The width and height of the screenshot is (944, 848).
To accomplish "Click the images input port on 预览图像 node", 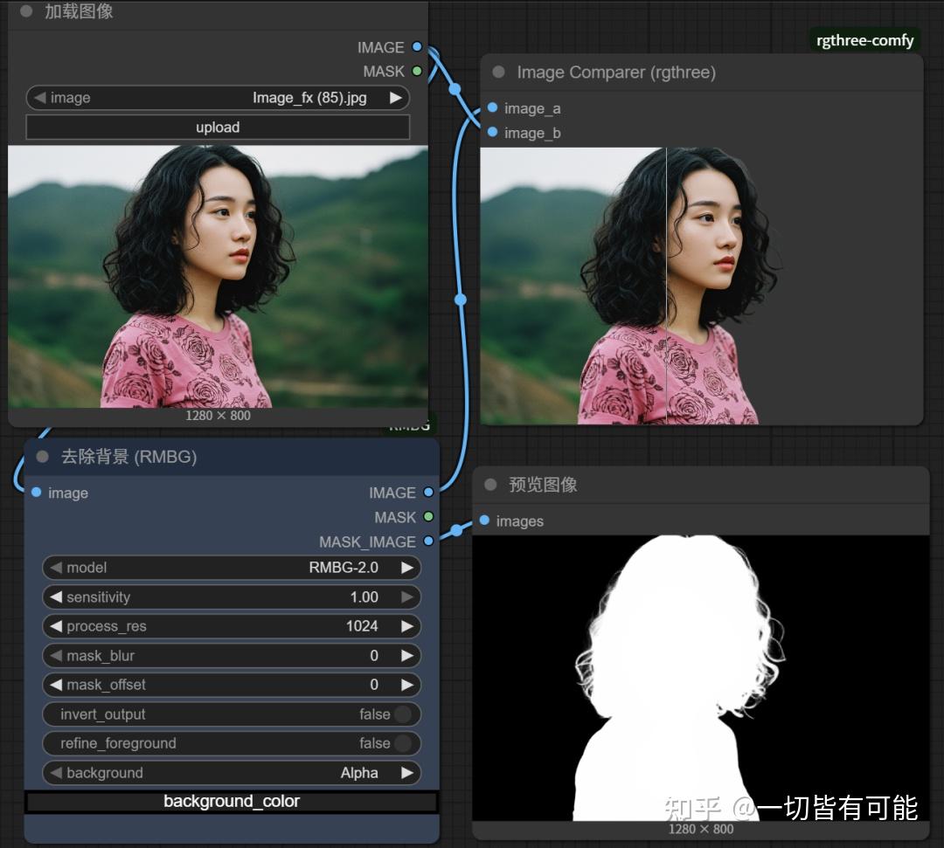I will click(x=484, y=520).
